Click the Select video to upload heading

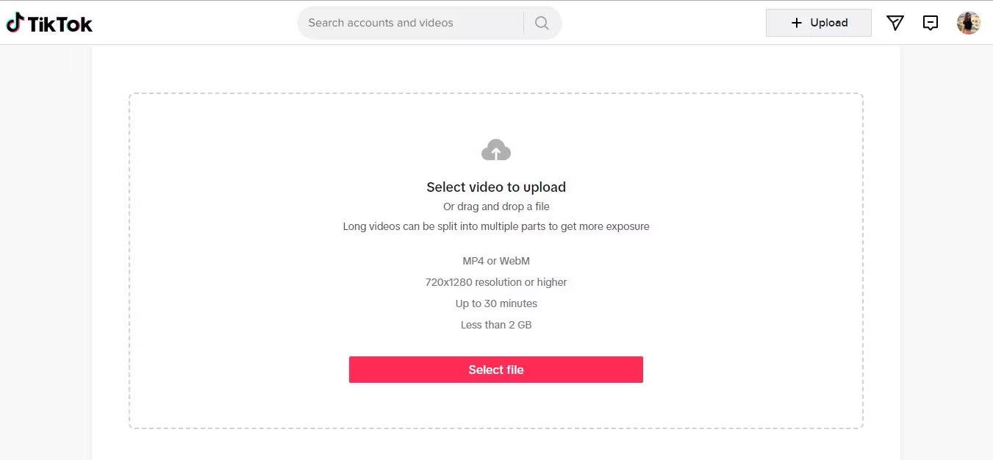pyautogui.click(x=496, y=187)
